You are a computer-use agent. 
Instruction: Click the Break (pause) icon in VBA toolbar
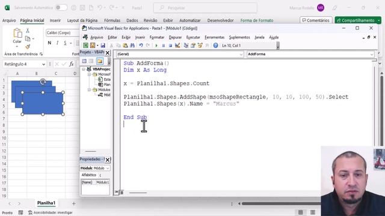(163, 46)
